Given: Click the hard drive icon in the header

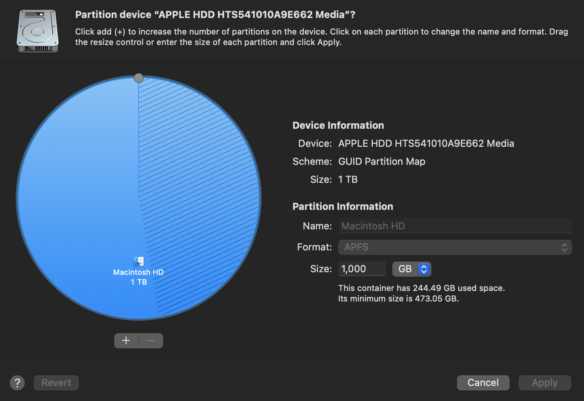Looking at the screenshot, I should pos(38,31).
